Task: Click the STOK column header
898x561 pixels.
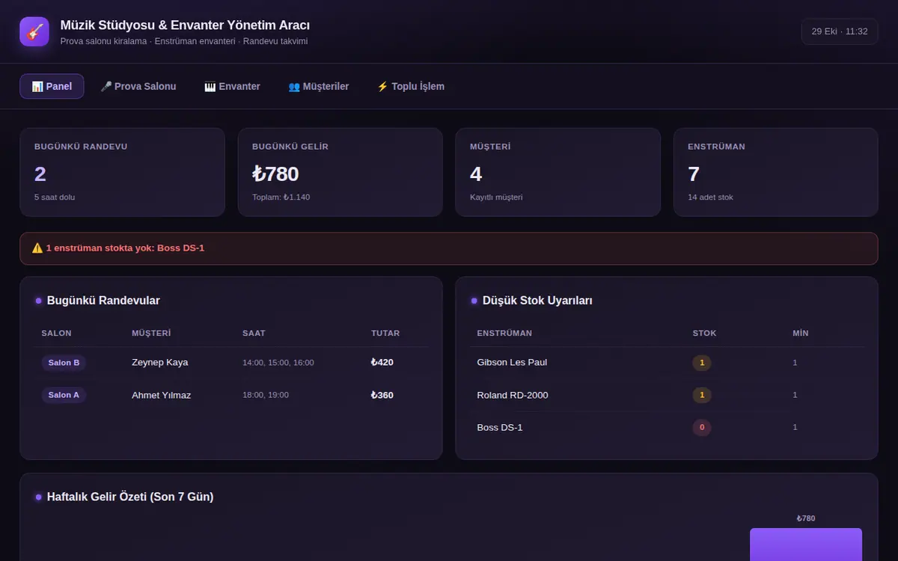Action: (x=705, y=333)
